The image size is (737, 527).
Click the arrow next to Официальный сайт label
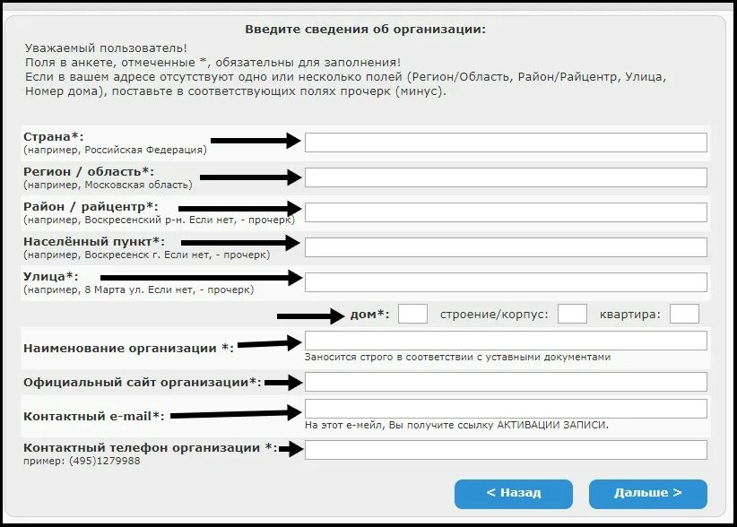pyautogui.click(x=283, y=383)
